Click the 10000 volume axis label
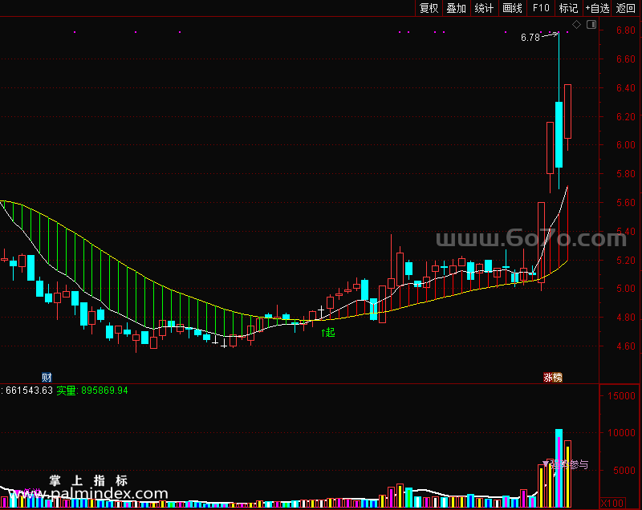Viewport: 642px width, 510px height. tap(621, 433)
